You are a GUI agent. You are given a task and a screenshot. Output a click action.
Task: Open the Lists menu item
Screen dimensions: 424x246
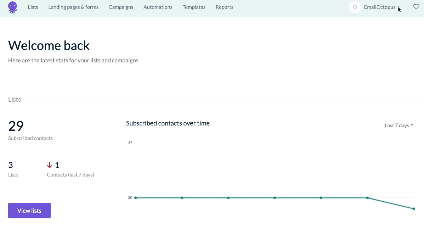33,7
